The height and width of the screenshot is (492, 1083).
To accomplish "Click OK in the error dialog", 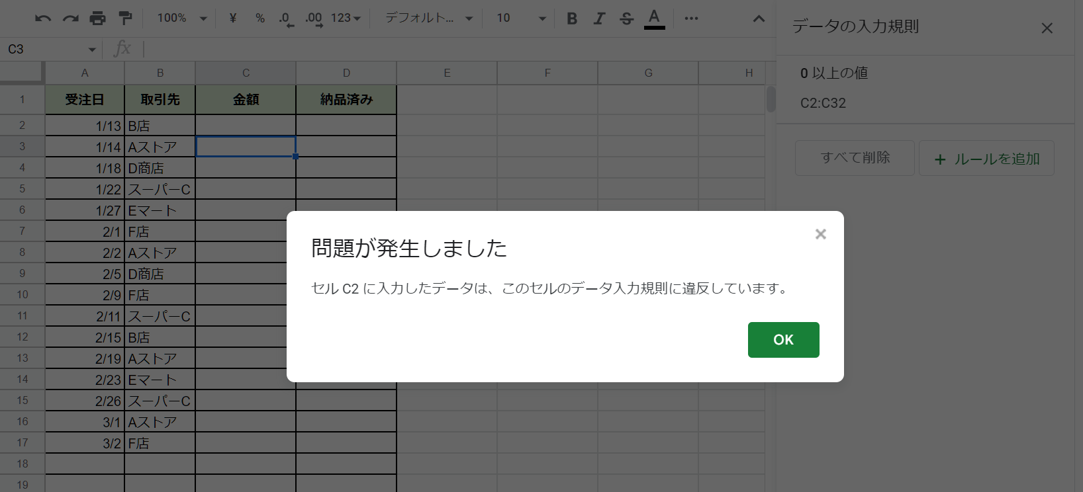I will [784, 340].
